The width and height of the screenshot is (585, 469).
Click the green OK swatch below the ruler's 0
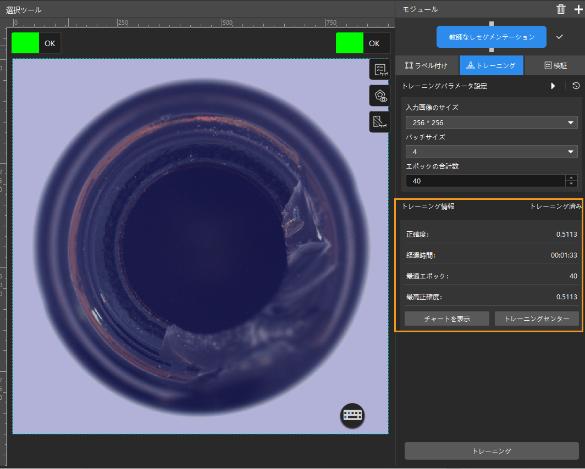click(x=25, y=43)
